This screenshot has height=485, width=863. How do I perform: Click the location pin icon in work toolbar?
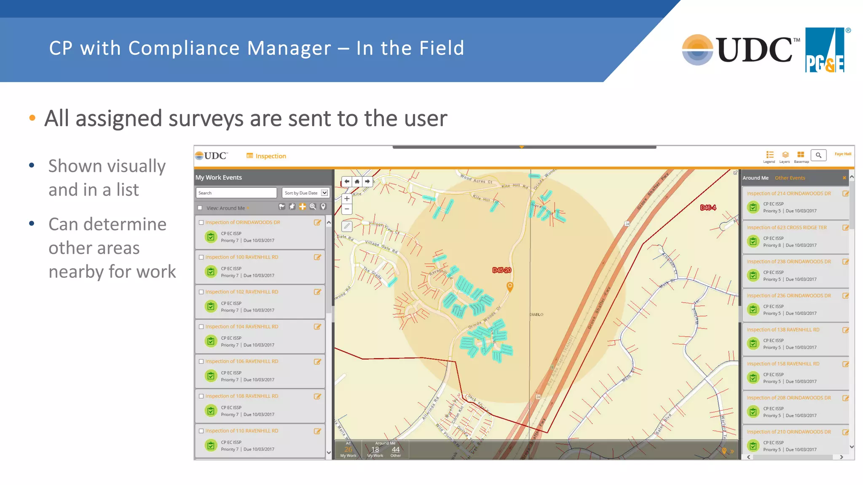coord(323,207)
